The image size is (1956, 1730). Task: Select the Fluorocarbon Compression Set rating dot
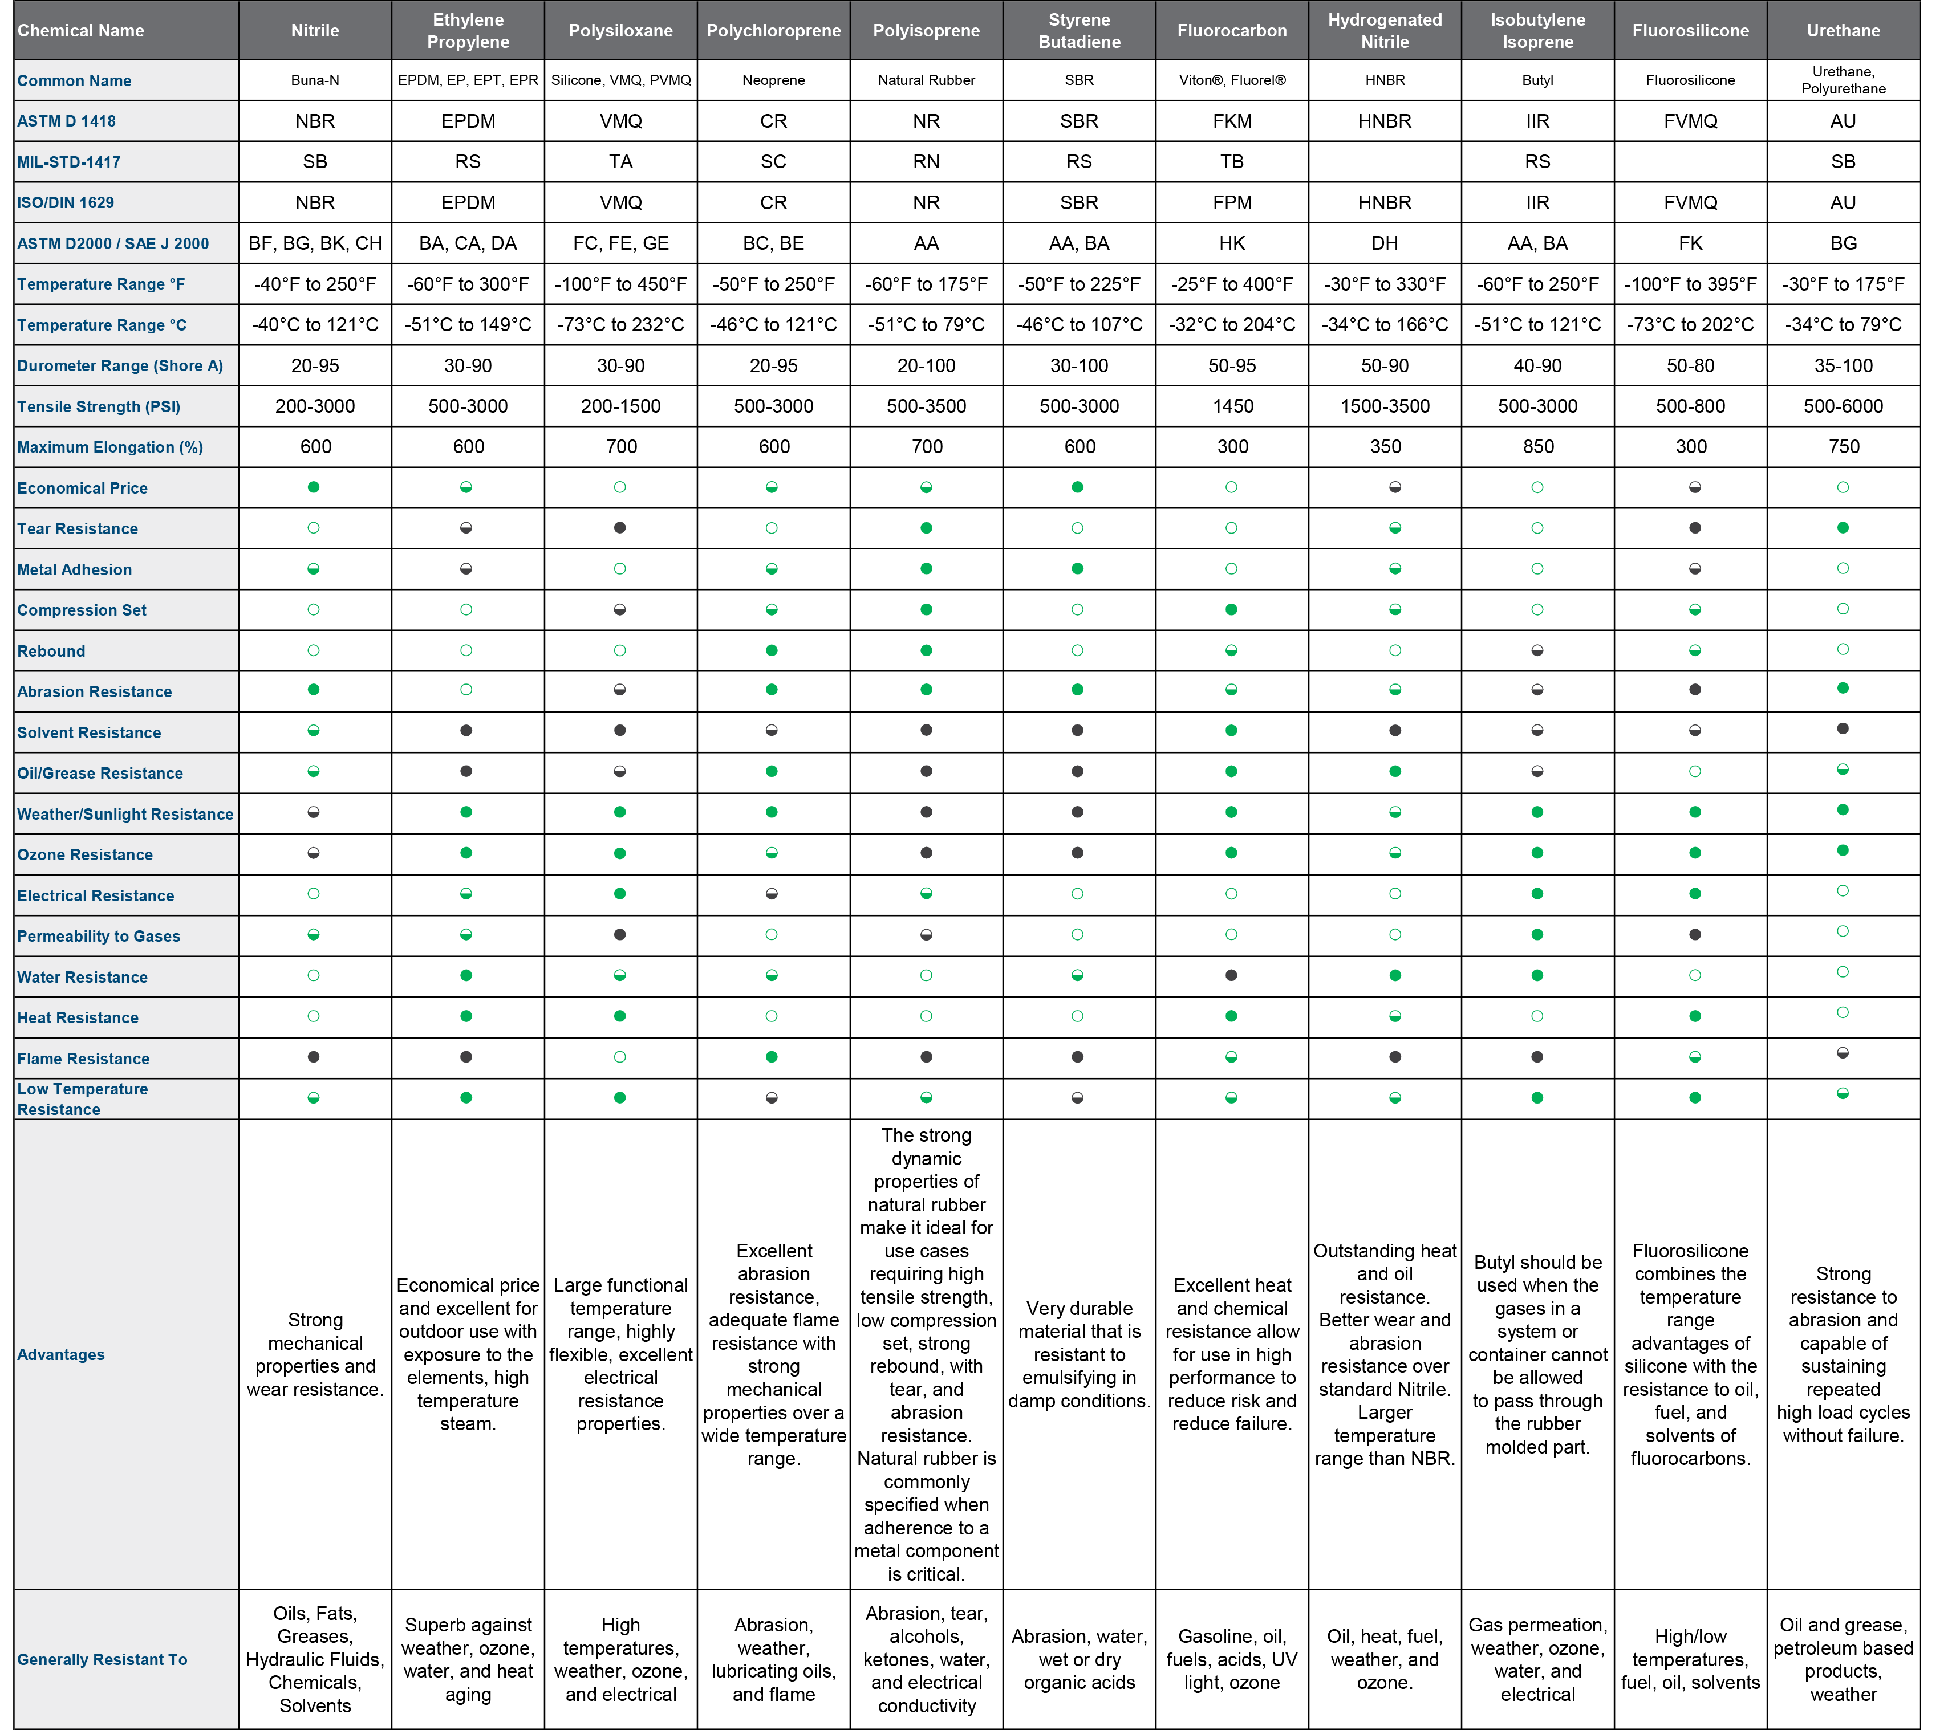coord(1232,609)
